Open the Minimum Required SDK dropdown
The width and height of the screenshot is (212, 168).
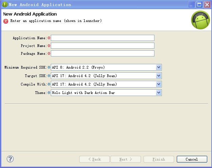[x=158, y=67]
